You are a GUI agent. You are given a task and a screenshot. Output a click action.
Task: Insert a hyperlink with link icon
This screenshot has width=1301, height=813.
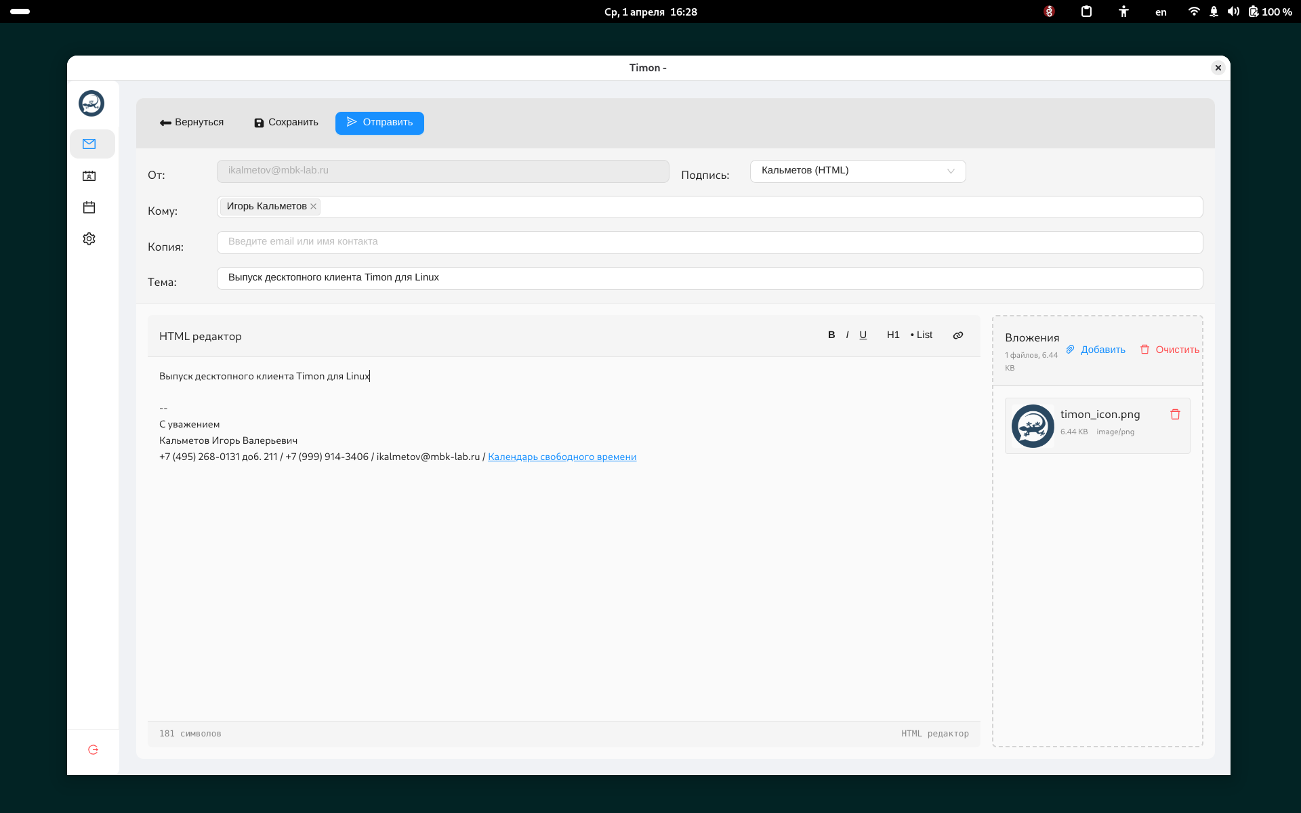[x=957, y=335]
